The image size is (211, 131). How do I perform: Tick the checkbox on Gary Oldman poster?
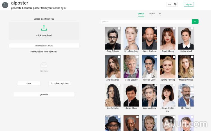pyautogui.click(x=119, y=29)
